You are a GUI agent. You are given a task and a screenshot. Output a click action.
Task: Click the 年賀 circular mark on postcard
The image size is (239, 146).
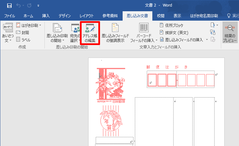tap(111, 120)
